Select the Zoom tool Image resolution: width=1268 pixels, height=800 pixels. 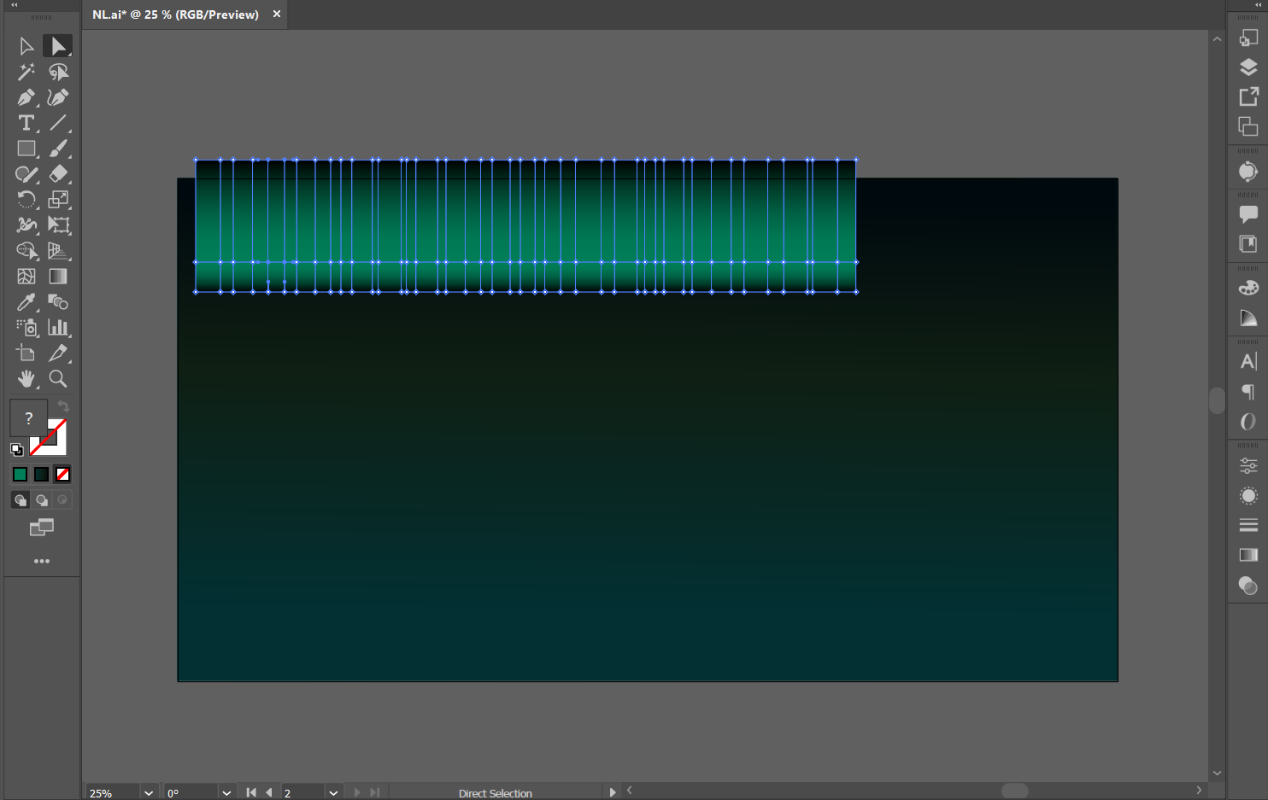[x=58, y=379]
